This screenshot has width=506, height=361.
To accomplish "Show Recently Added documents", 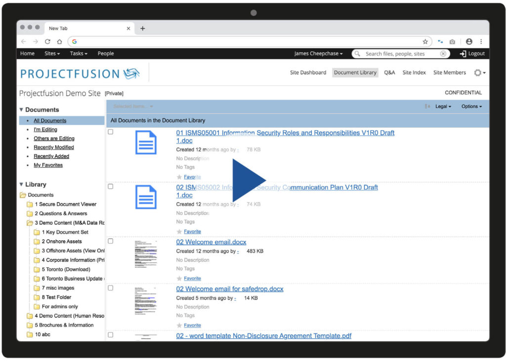I will [x=51, y=156].
